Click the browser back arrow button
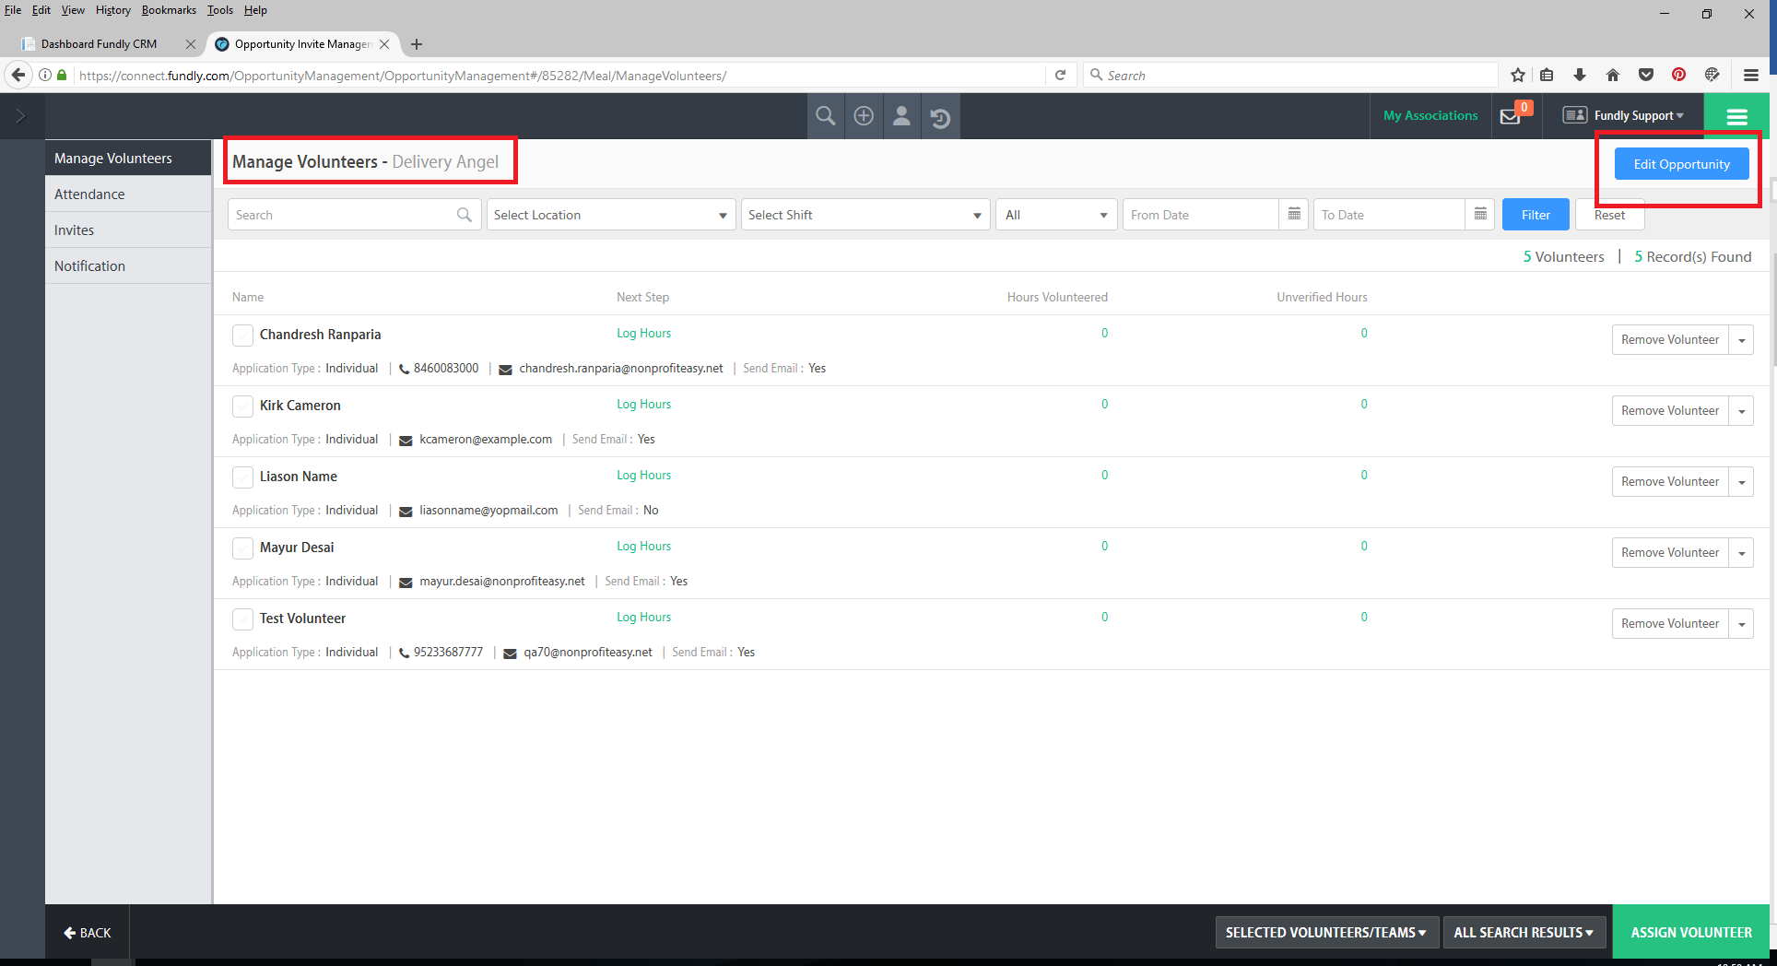Screen dimensions: 1777x966 pos(18,76)
